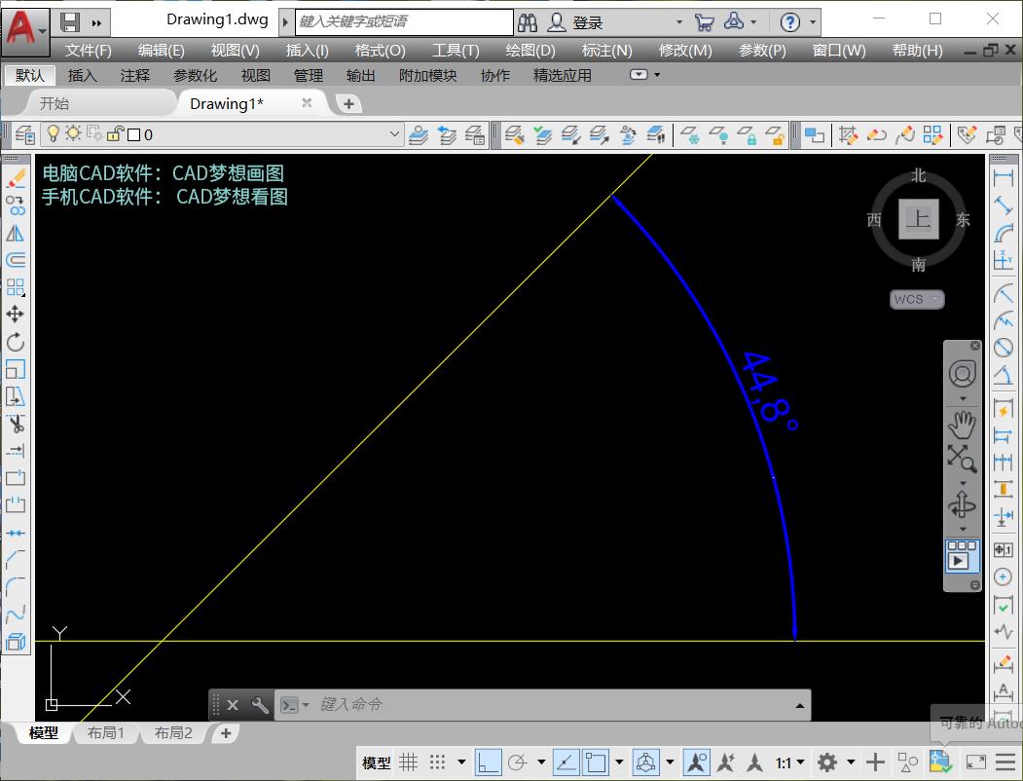
Task: Toggle ortho mode in status bar
Action: click(x=489, y=762)
